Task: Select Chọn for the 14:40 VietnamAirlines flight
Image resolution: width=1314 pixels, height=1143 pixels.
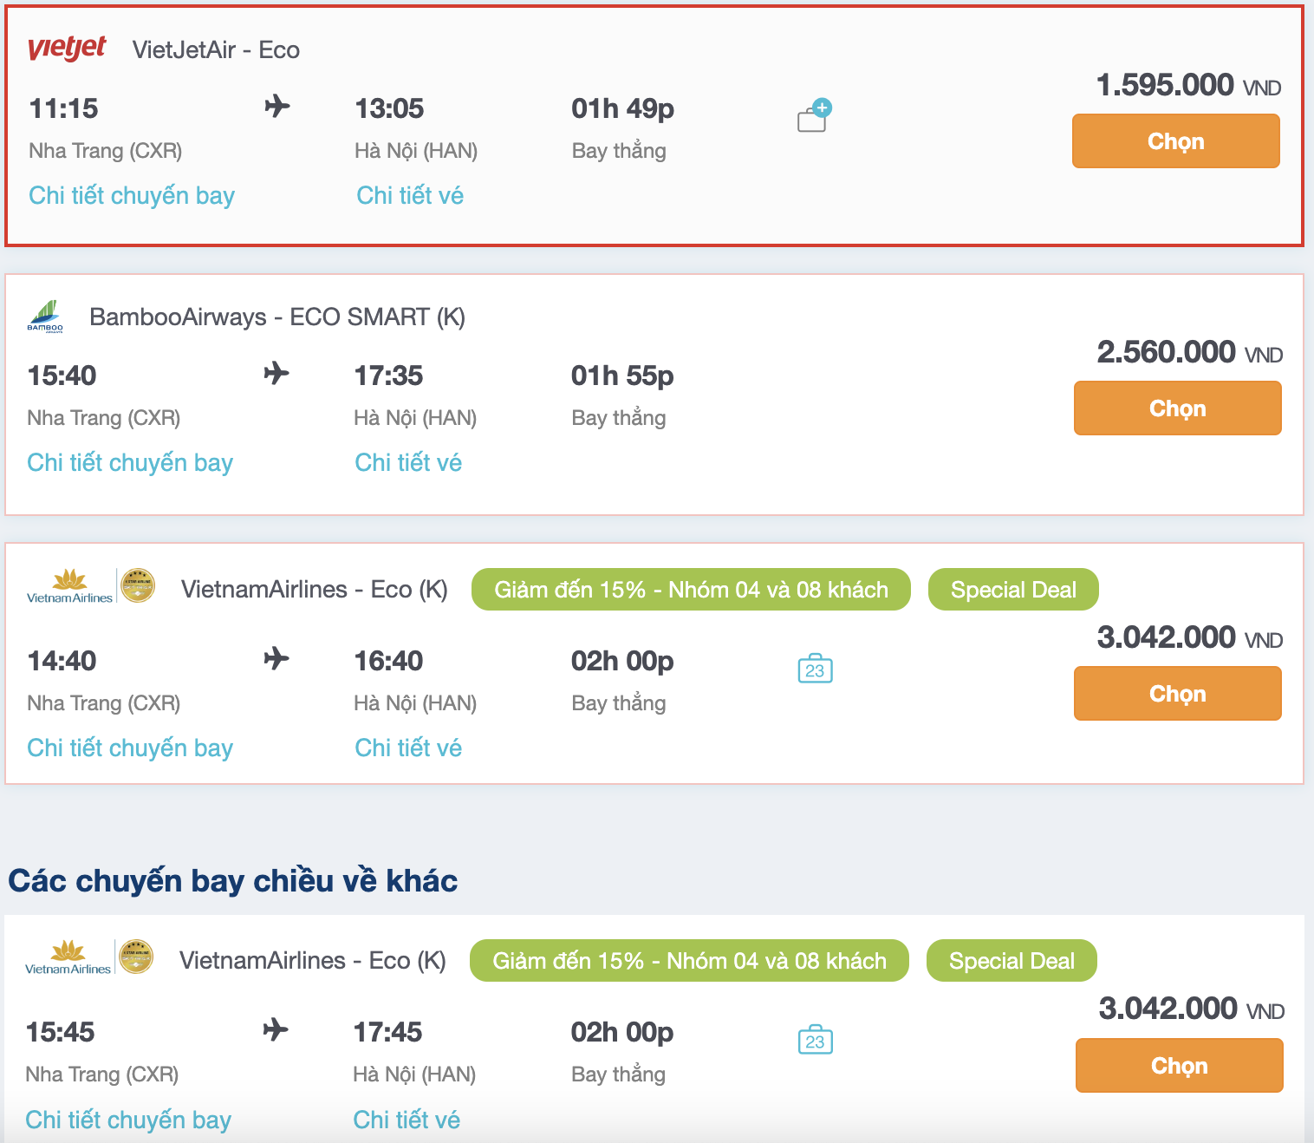Action: coord(1177,693)
